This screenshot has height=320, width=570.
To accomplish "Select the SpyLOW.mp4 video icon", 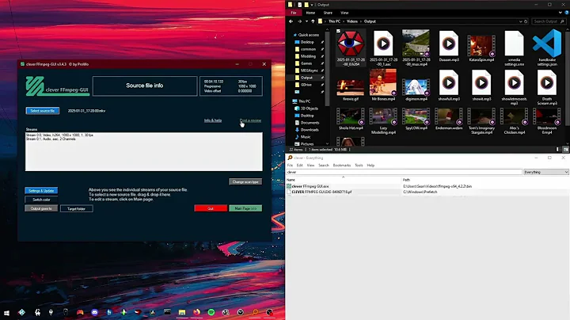I will (416, 116).
